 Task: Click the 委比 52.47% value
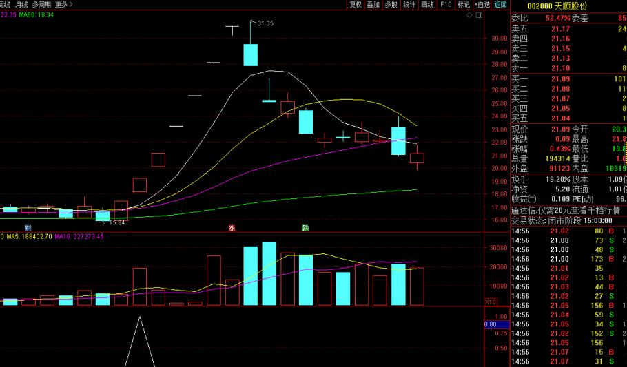(x=558, y=18)
